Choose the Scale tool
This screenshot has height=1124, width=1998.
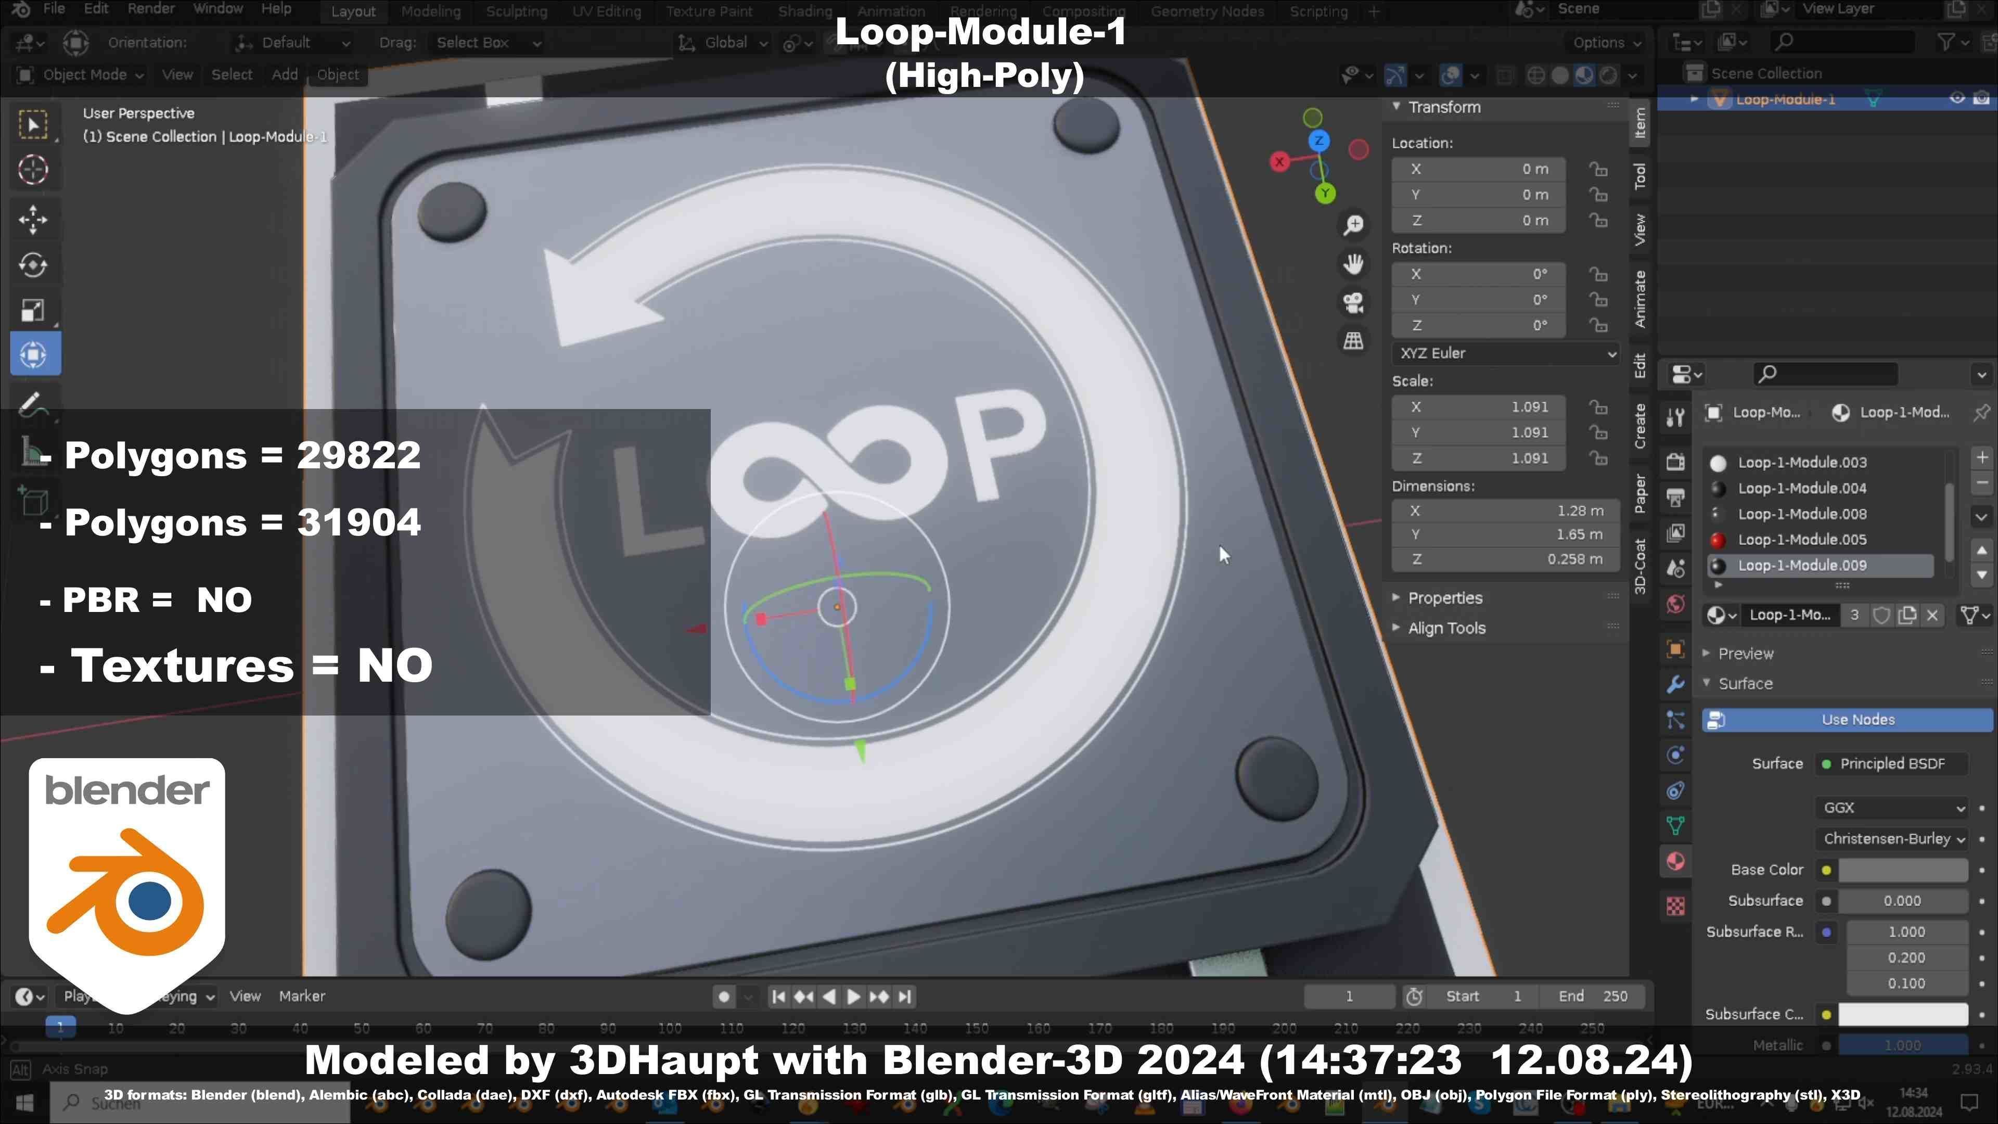(33, 310)
